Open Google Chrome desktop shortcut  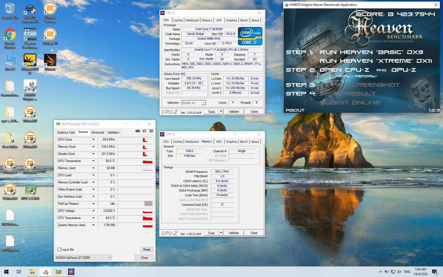10,39
